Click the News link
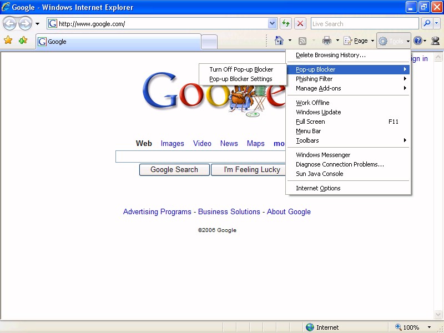 point(229,144)
